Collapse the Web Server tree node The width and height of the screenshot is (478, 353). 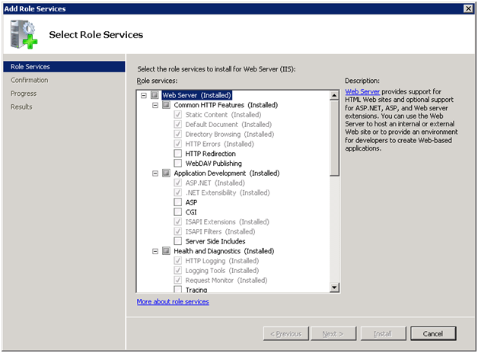coord(144,95)
